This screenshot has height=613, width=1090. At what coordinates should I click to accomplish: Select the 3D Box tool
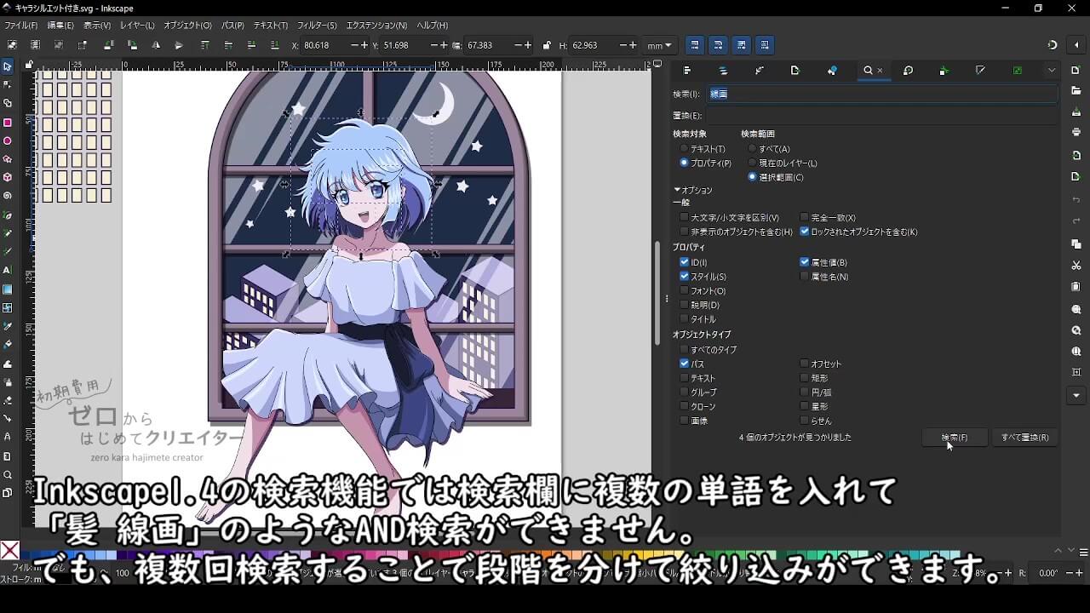tap(8, 177)
